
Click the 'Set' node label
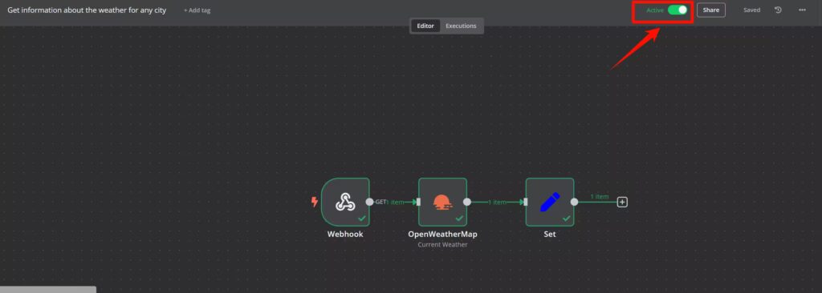coord(549,234)
